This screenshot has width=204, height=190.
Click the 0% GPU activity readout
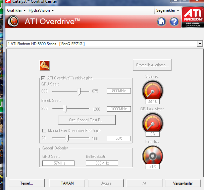point(153,134)
